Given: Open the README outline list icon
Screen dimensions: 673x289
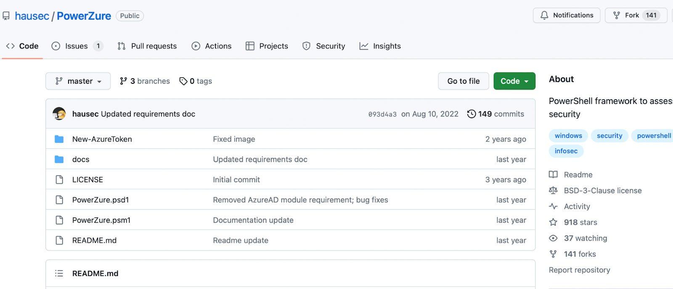Looking at the screenshot, I should click(x=59, y=273).
